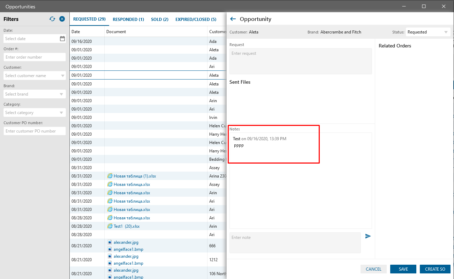Open the Новая таблица (1).xlsx document link
This screenshot has width=454, height=279.
pos(135,176)
